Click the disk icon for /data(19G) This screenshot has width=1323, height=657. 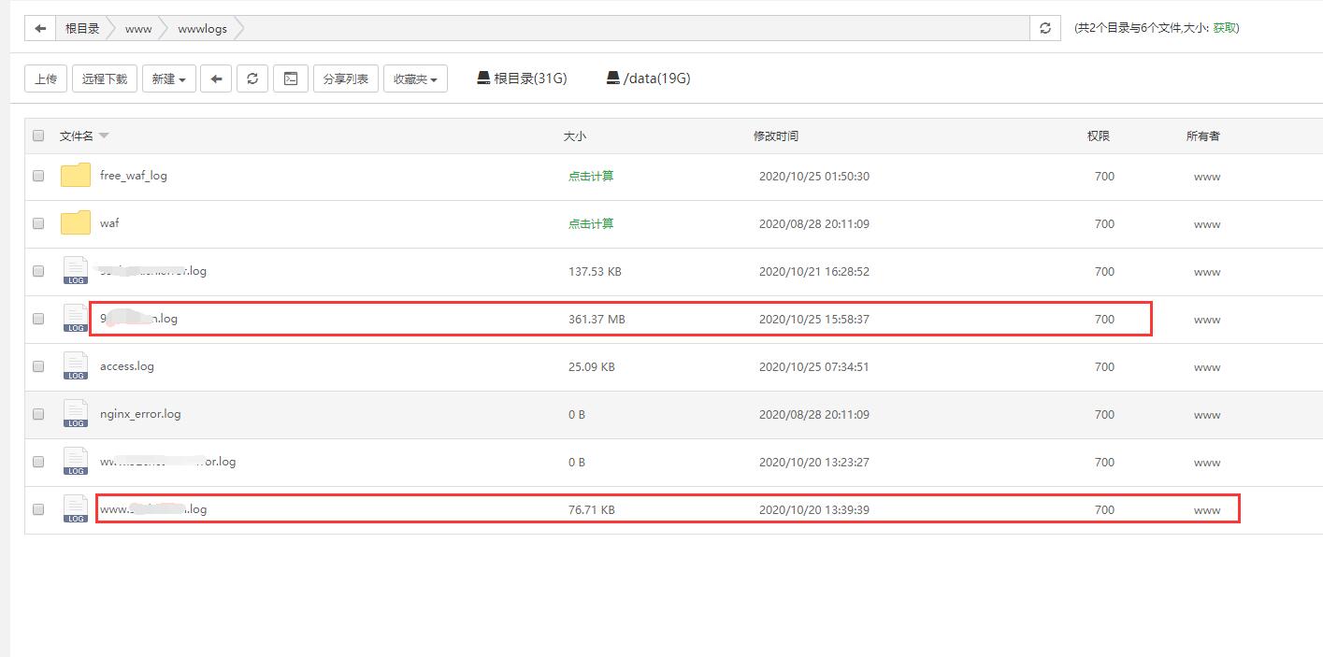click(x=612, y=78)
